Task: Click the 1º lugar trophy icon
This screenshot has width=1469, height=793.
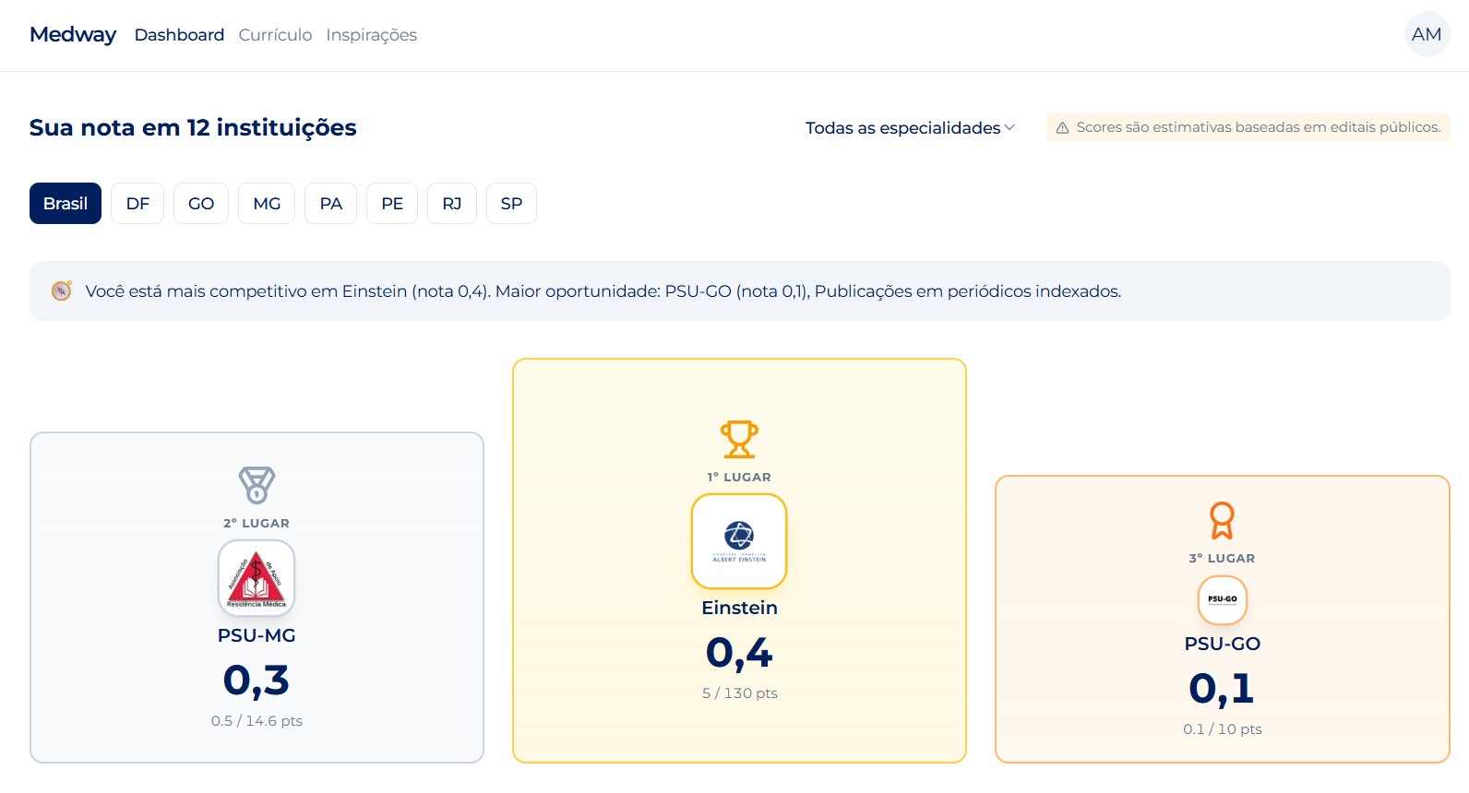Action: [739, 439]
